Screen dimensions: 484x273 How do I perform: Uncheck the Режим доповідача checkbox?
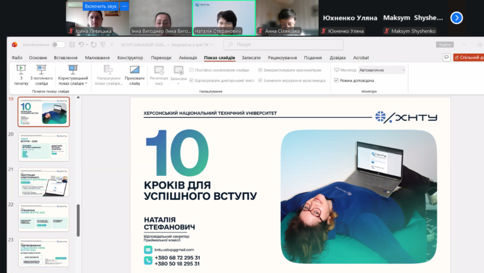336,80
